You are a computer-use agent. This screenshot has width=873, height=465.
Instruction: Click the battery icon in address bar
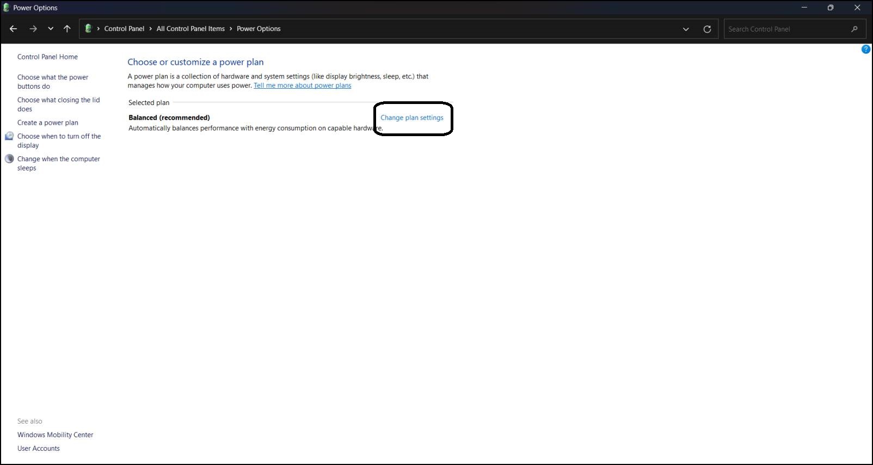pyautogui.click(x=88, y=29)
